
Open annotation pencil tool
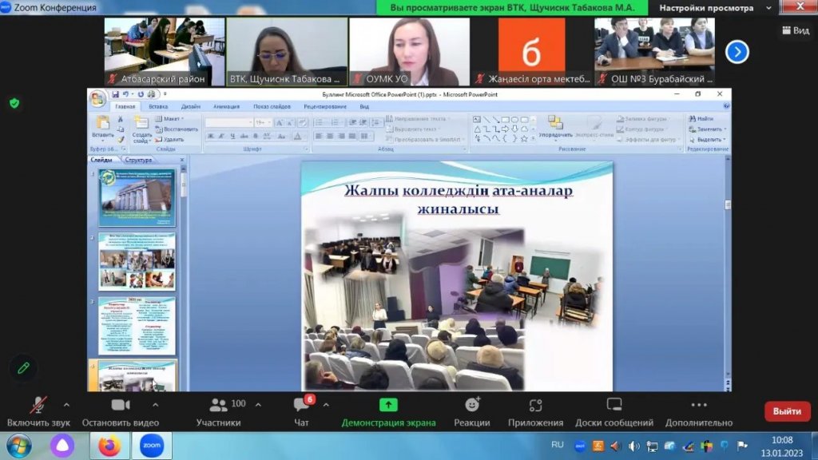pyautogui.click(x=23, y=368)
